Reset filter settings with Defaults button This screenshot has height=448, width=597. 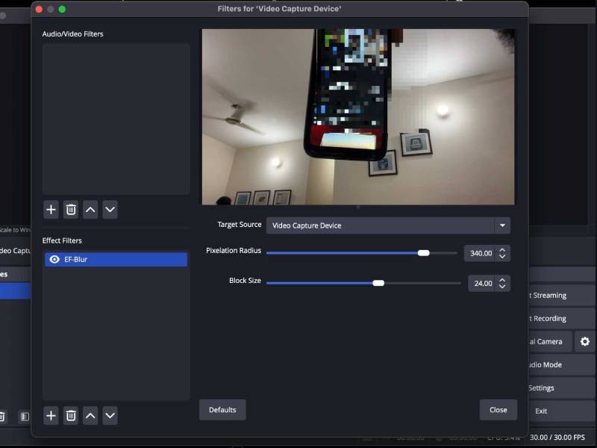222,409
